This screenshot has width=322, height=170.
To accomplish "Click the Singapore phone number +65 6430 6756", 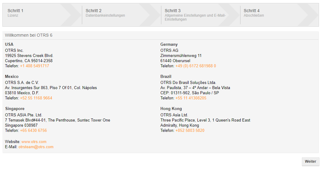I will click(x=33, y=131).
